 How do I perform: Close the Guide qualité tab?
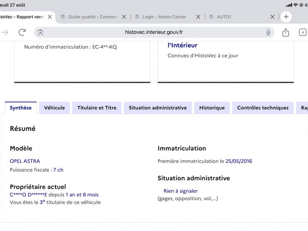pyautogui.click(x=124, y=17)
